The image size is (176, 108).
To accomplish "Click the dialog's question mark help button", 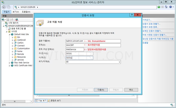I will point(132,15).
